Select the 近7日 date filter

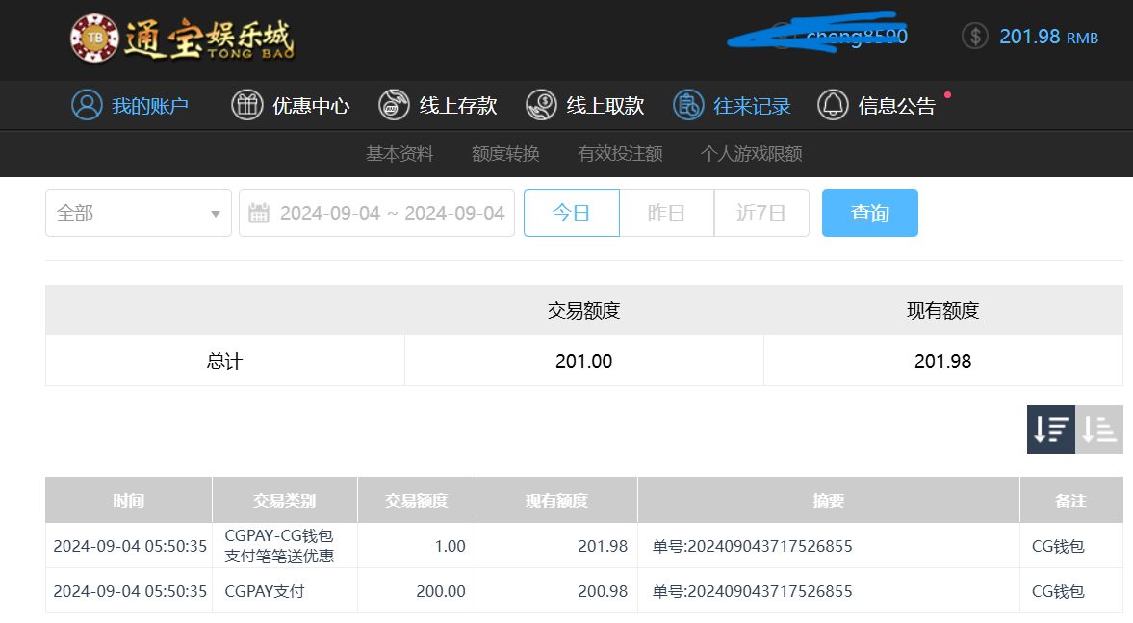tap(761, 213)
